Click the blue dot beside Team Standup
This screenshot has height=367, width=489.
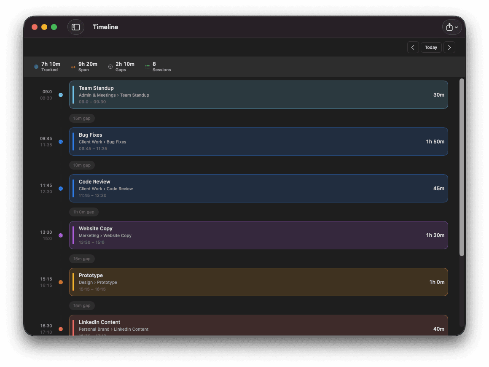click(60, 95)
